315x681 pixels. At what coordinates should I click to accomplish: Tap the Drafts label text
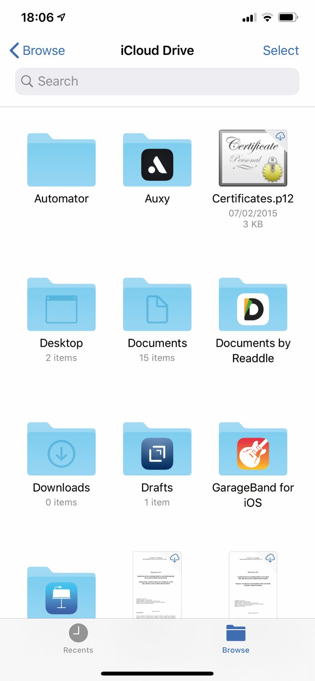point(157,488)
